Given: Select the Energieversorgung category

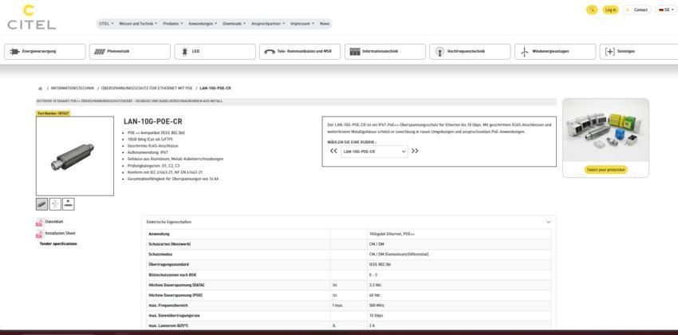Looking at the screenshot, I should pos(45,51).
